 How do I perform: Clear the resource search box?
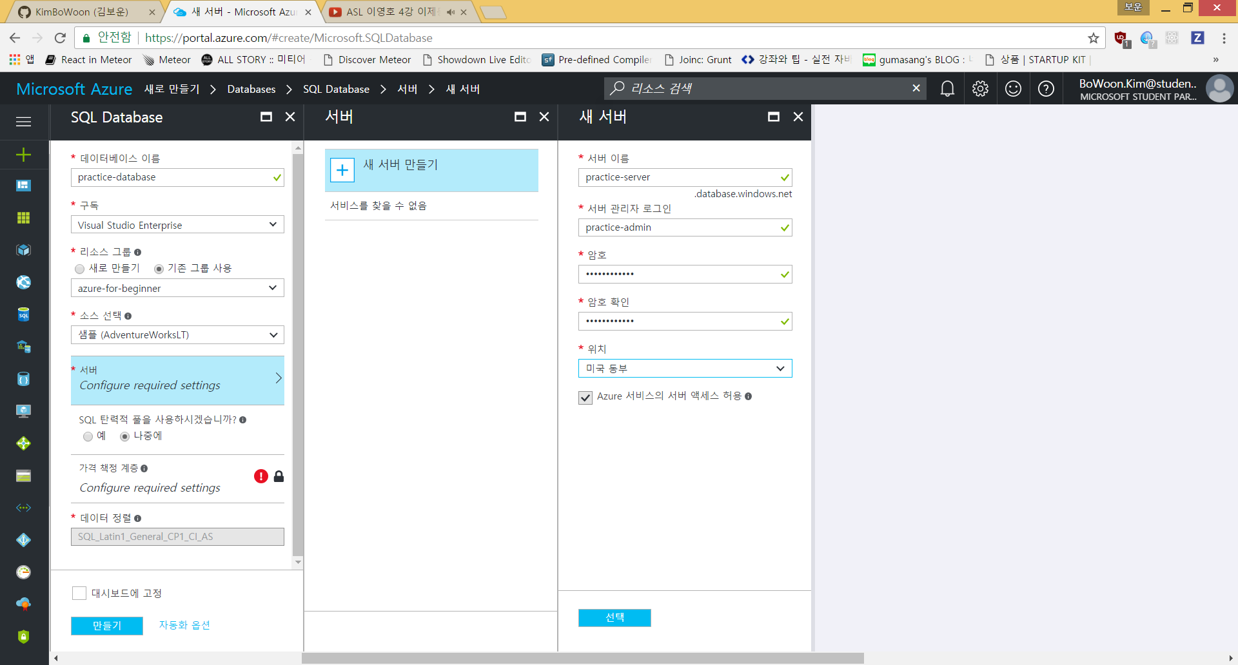(916, 88)
